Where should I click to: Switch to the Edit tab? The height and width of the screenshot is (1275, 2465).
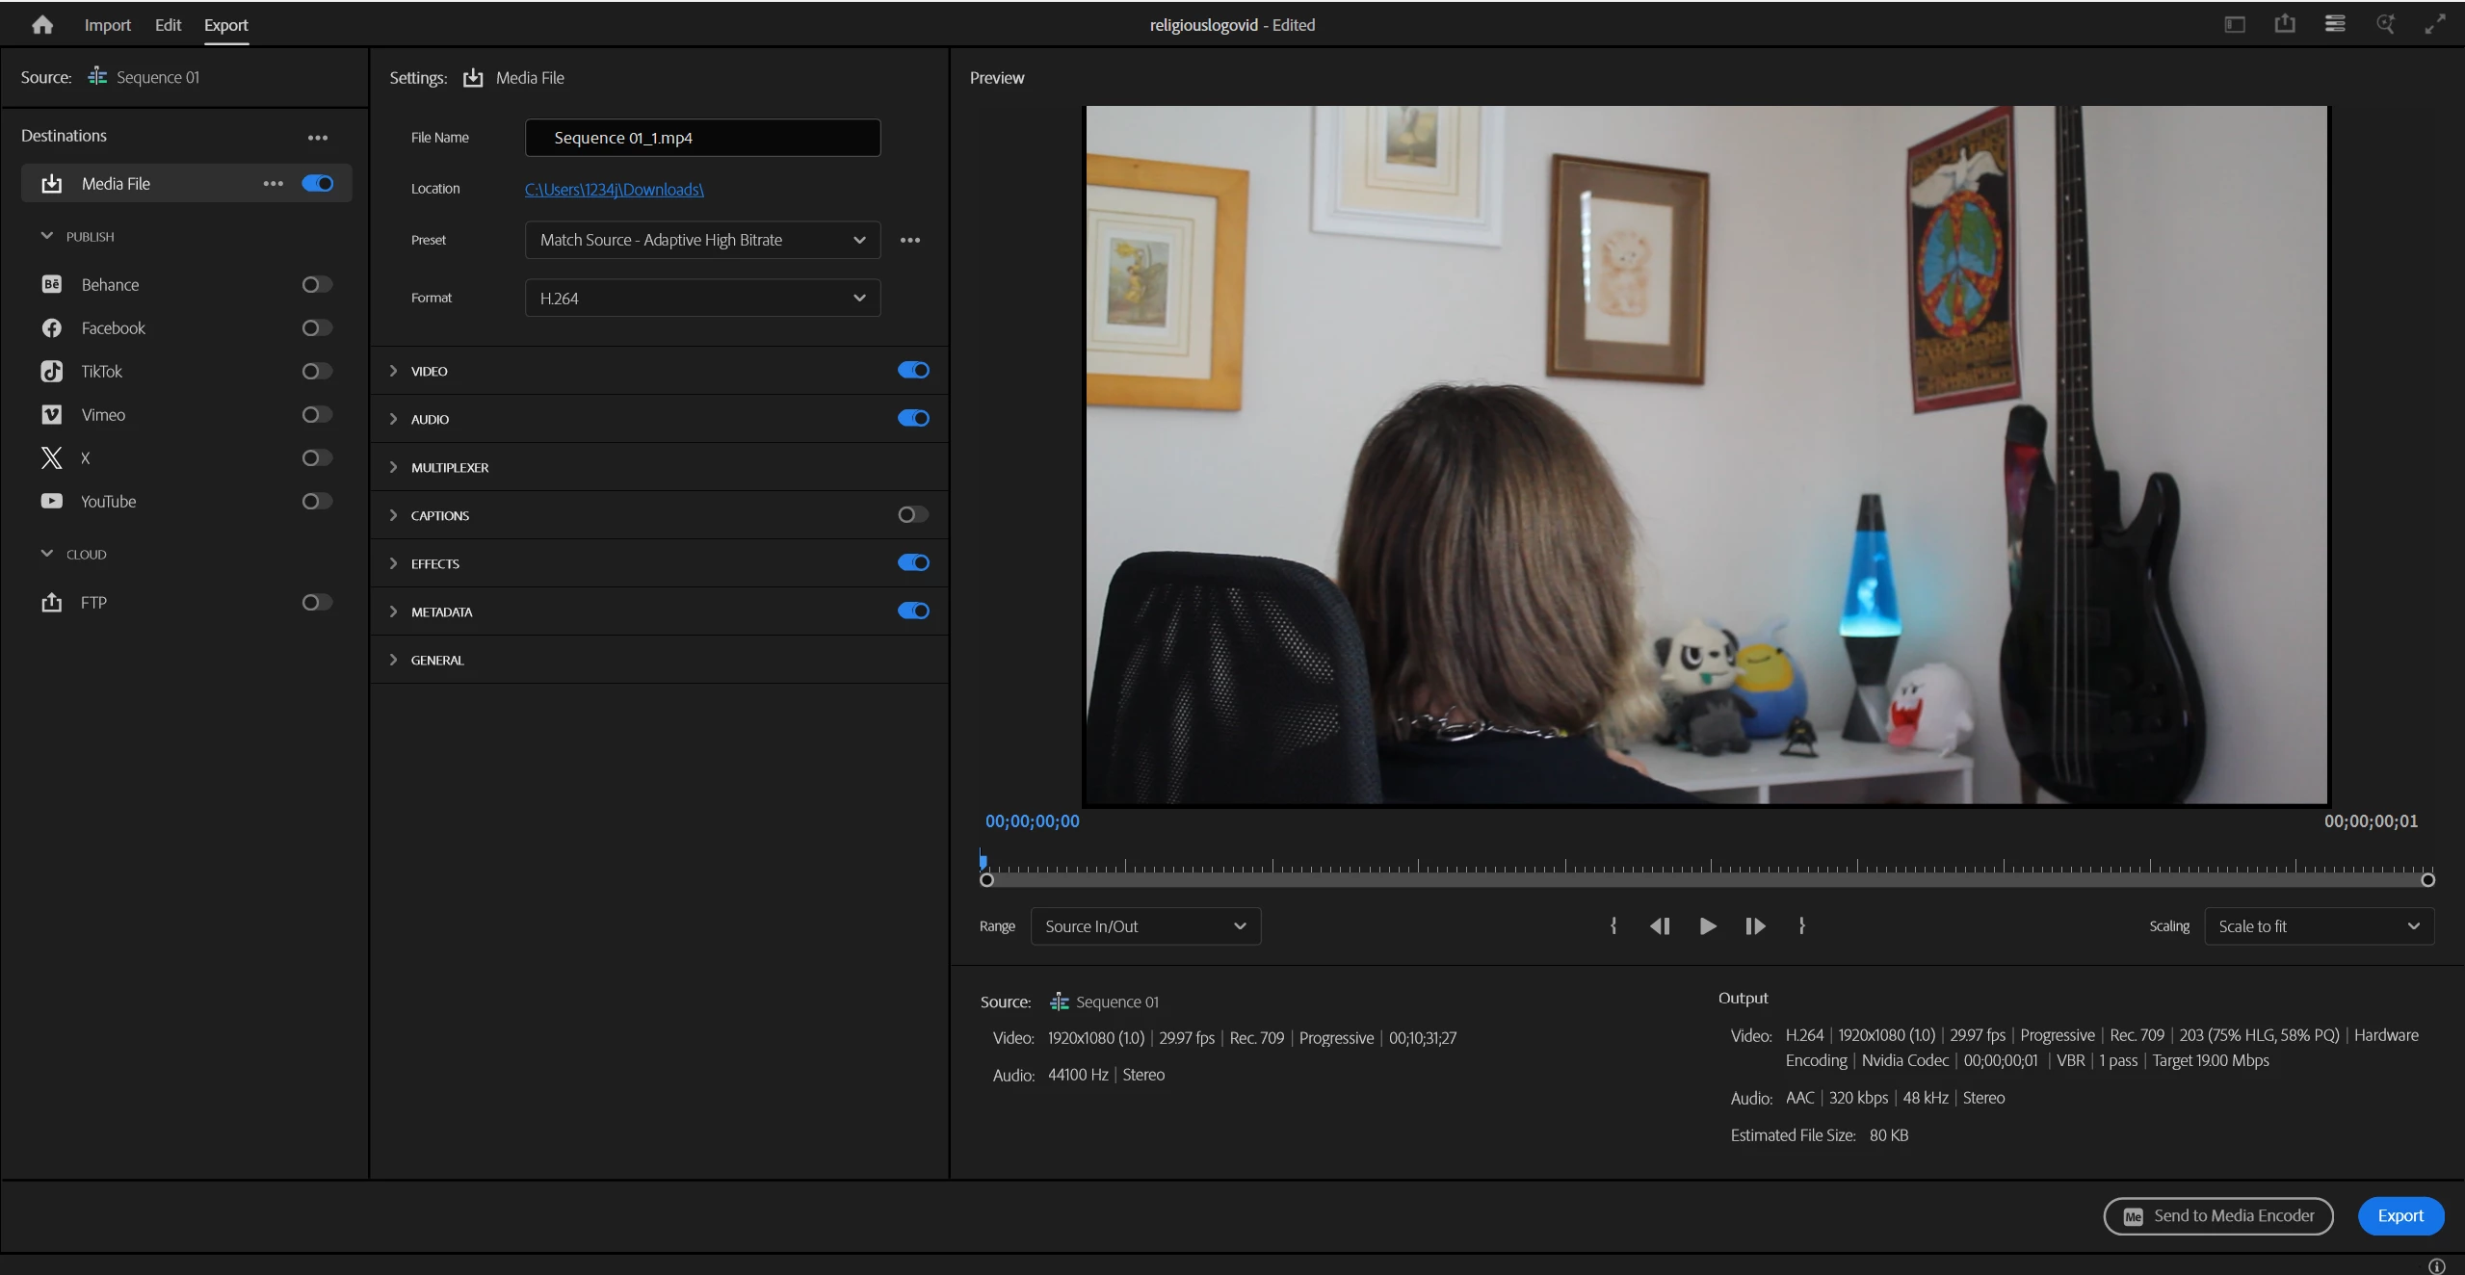168,25
